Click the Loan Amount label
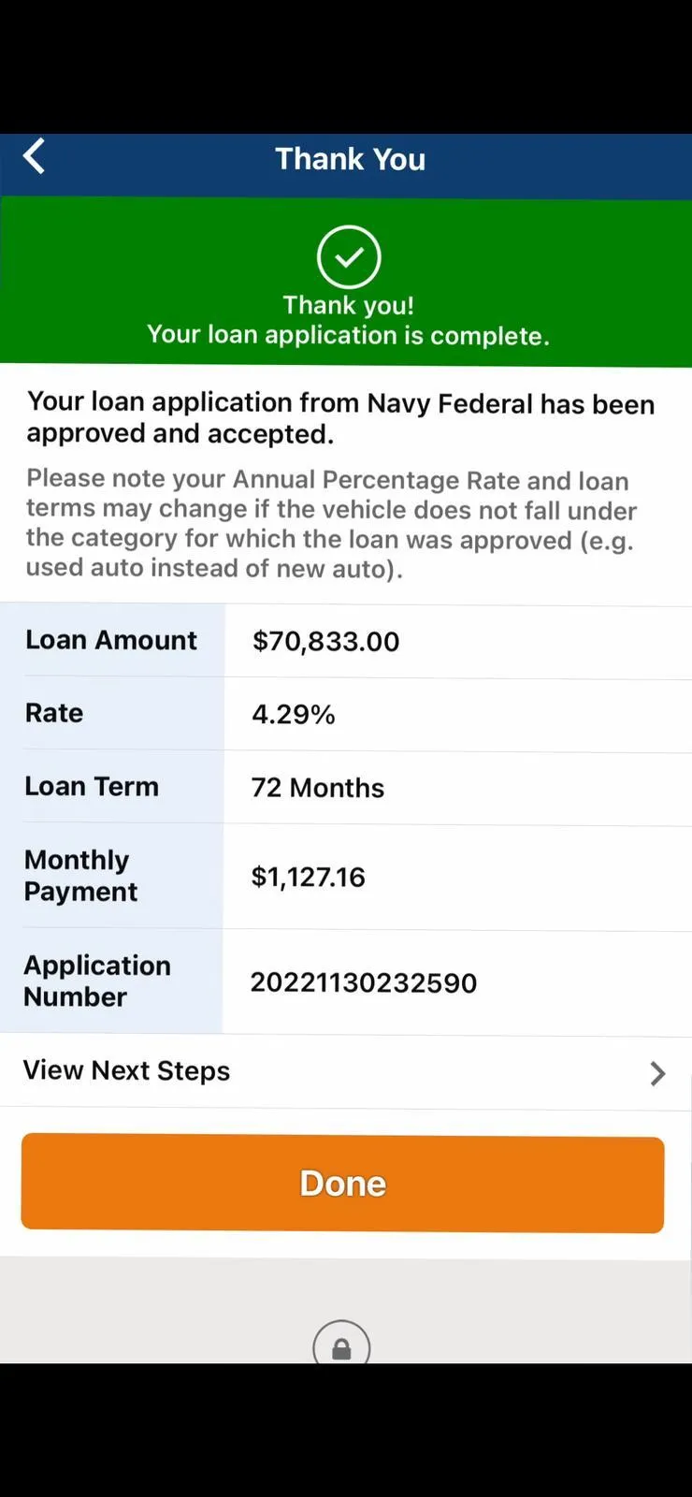Screen dimensions: 692x1497 pos(111,640)
